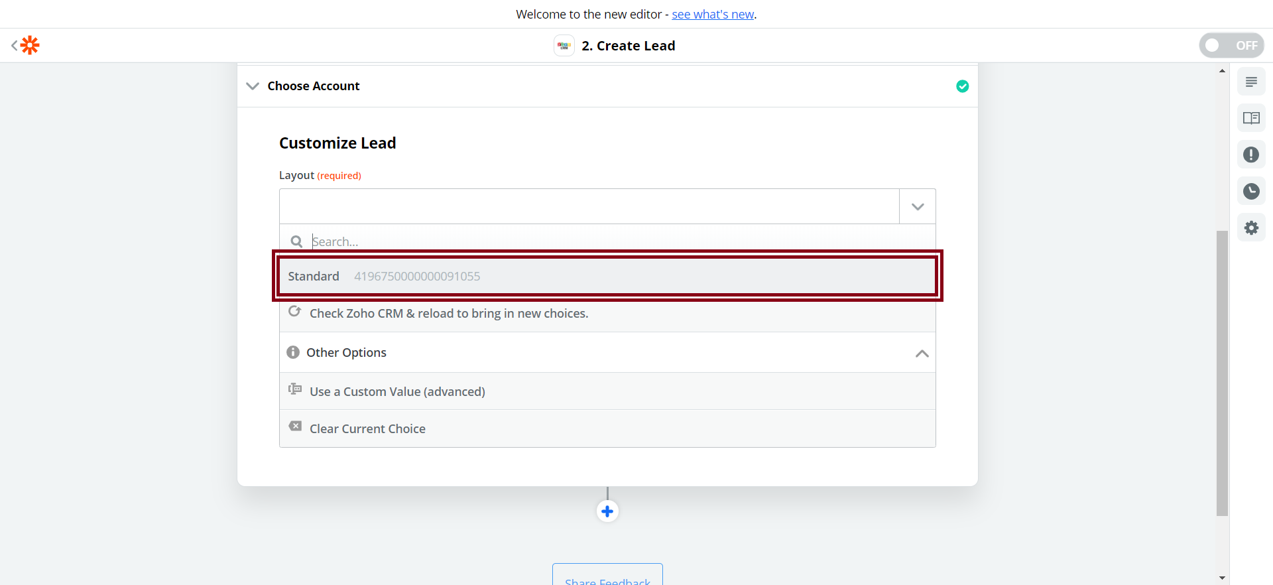Open the settings gear icon in sidebar
The width and height of the screenshot is (1273, 585).
coord(1250,228)
